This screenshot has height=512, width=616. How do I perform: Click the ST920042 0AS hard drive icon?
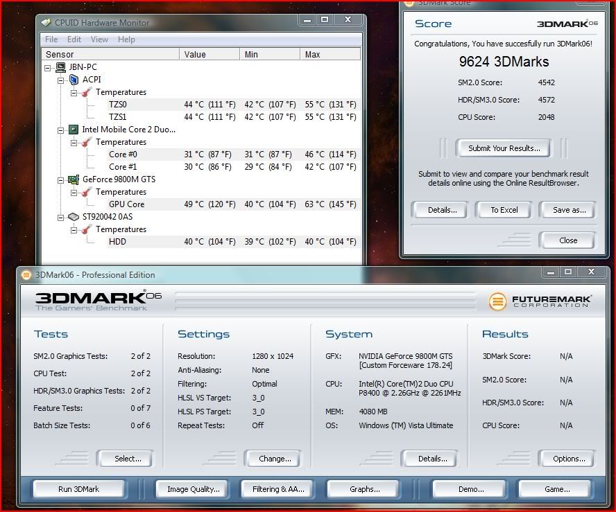74,217
